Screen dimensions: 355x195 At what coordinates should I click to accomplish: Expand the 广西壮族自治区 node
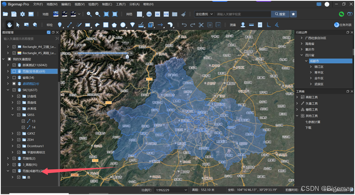point(301,38)
